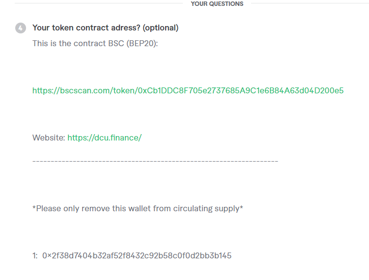Click the 'This is the contract' text line

pyautogui.click(x=69, y=43)
